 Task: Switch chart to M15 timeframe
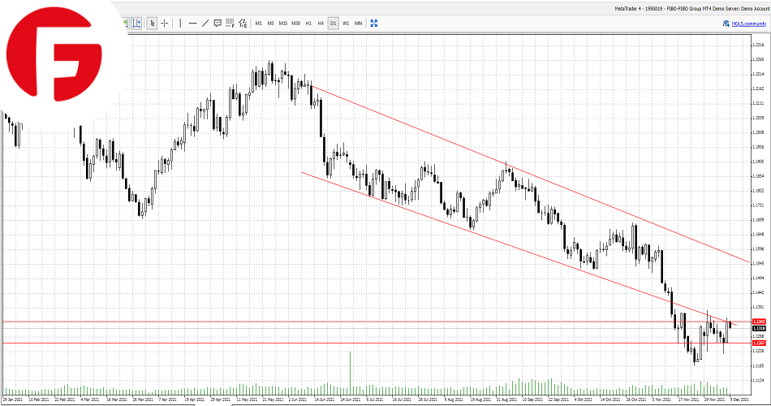pyautogui.click(x=283, y=24)
